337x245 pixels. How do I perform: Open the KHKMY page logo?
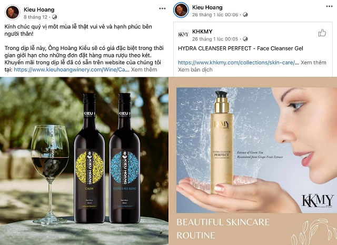coord(183,34)
